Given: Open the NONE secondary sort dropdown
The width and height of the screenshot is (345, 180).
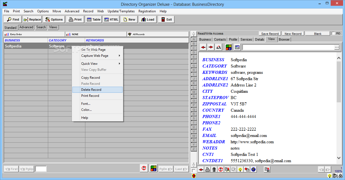Looking at the screenshot, I should point(96,34).
